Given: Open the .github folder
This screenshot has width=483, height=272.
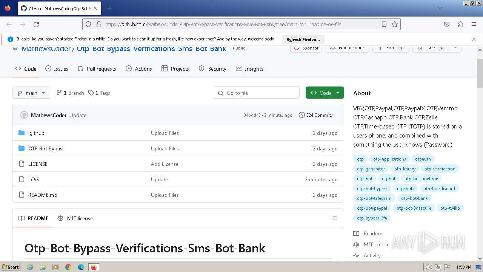Looking at the screenshot, I should tap(36, 133).
